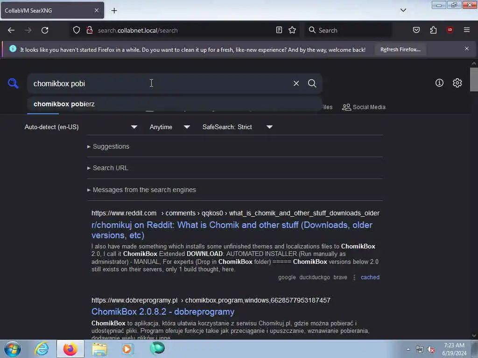Click network tray icon

point(420,350)
